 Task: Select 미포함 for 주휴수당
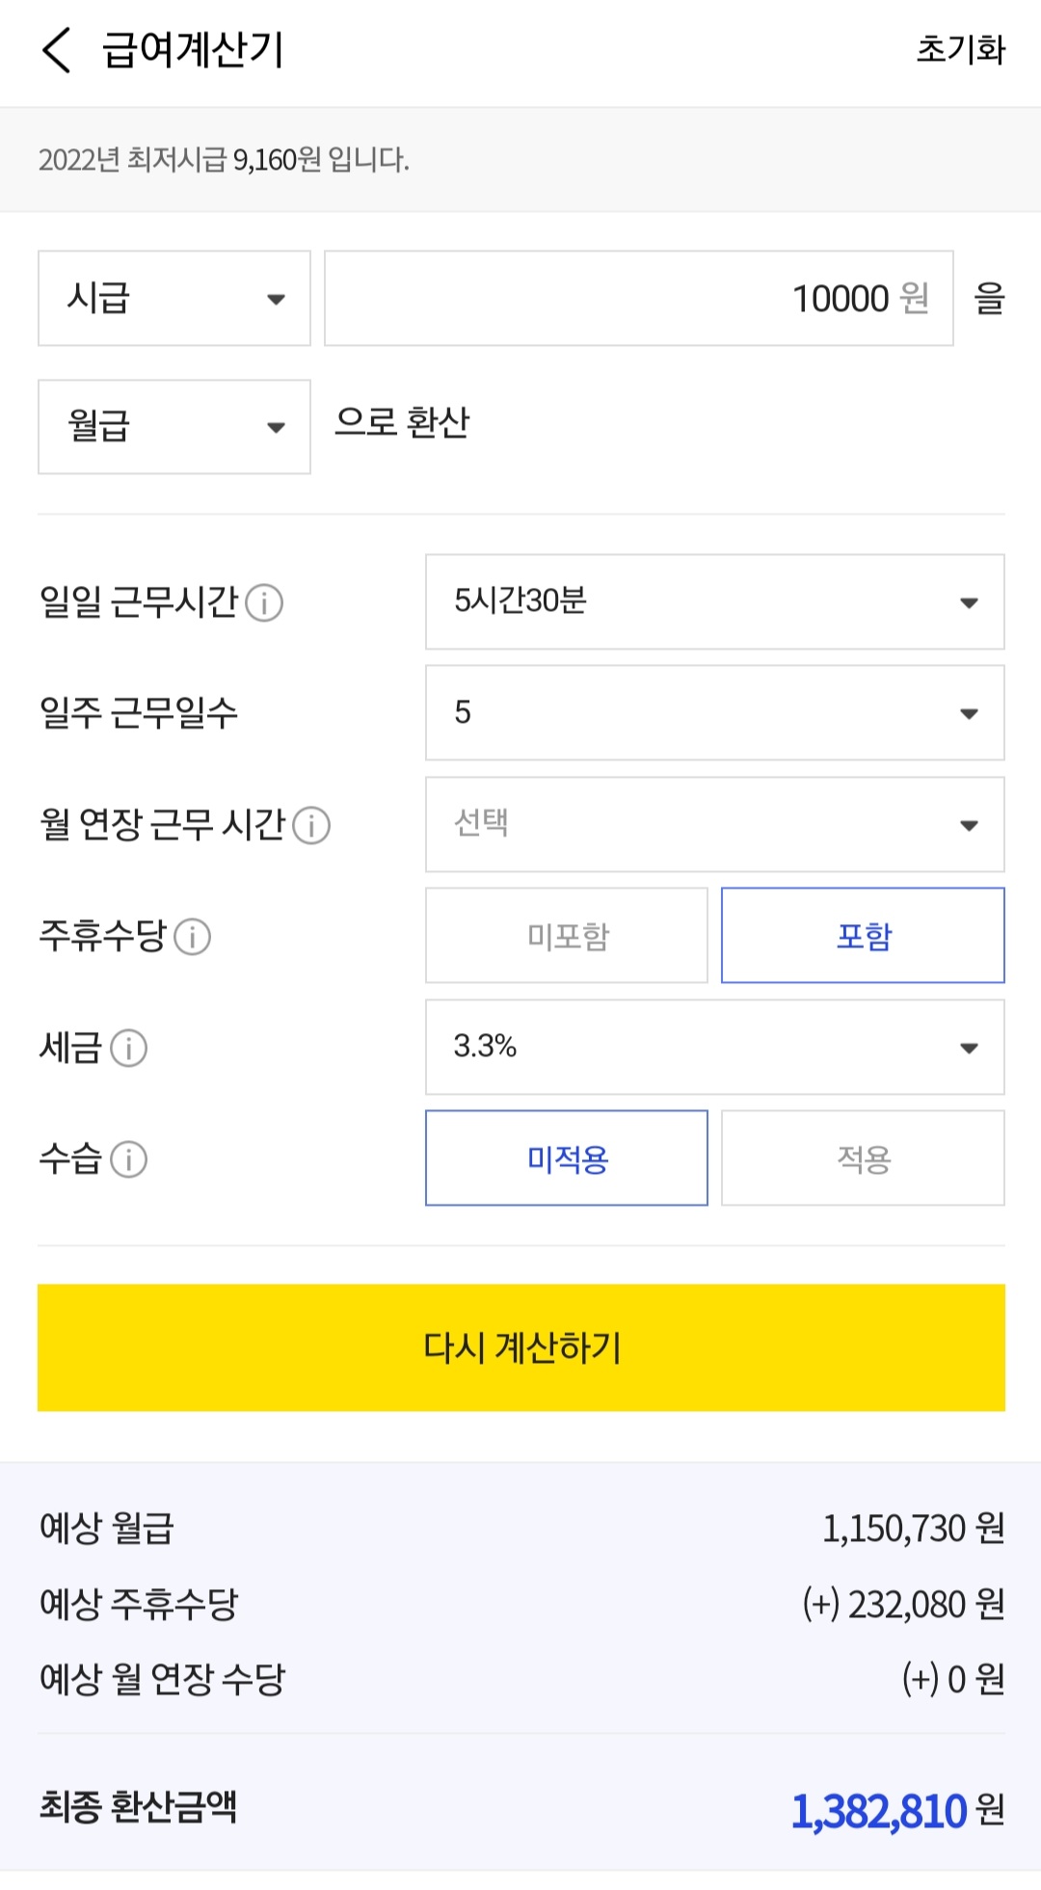(x=567, y=936)
